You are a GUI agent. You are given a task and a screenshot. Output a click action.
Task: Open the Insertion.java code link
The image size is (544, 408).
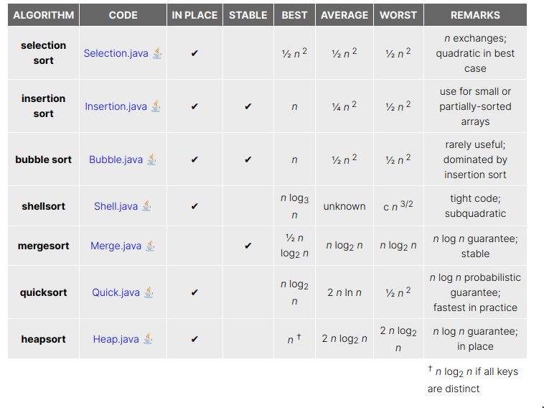116,106
